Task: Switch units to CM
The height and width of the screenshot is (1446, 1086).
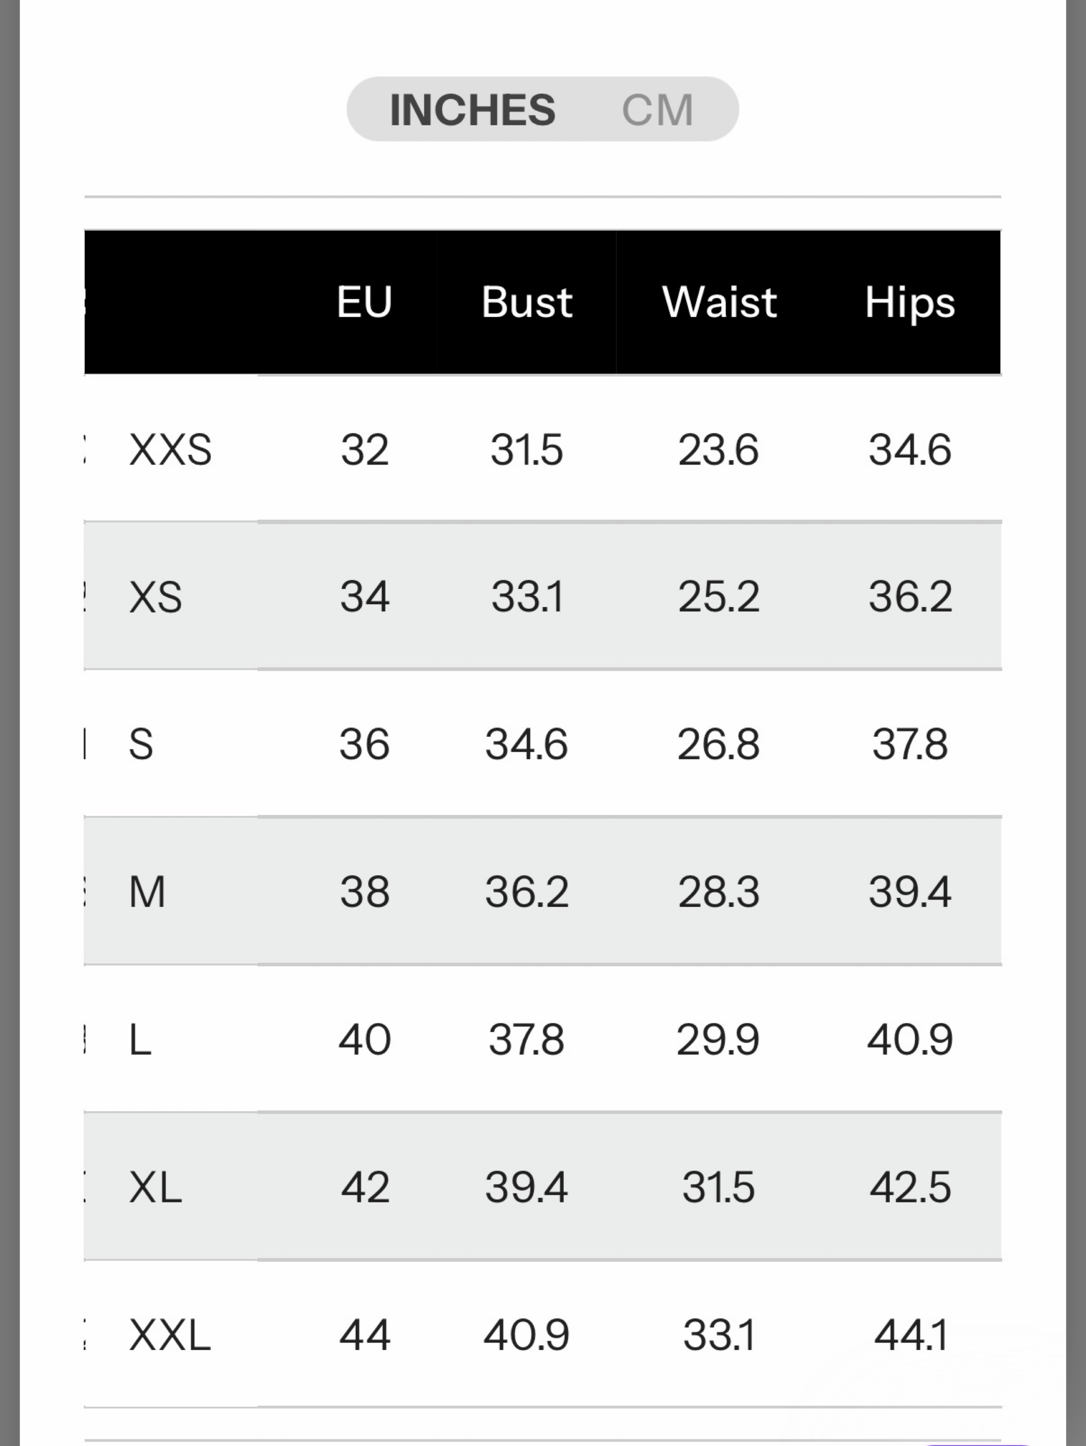Action: (657, 110)
